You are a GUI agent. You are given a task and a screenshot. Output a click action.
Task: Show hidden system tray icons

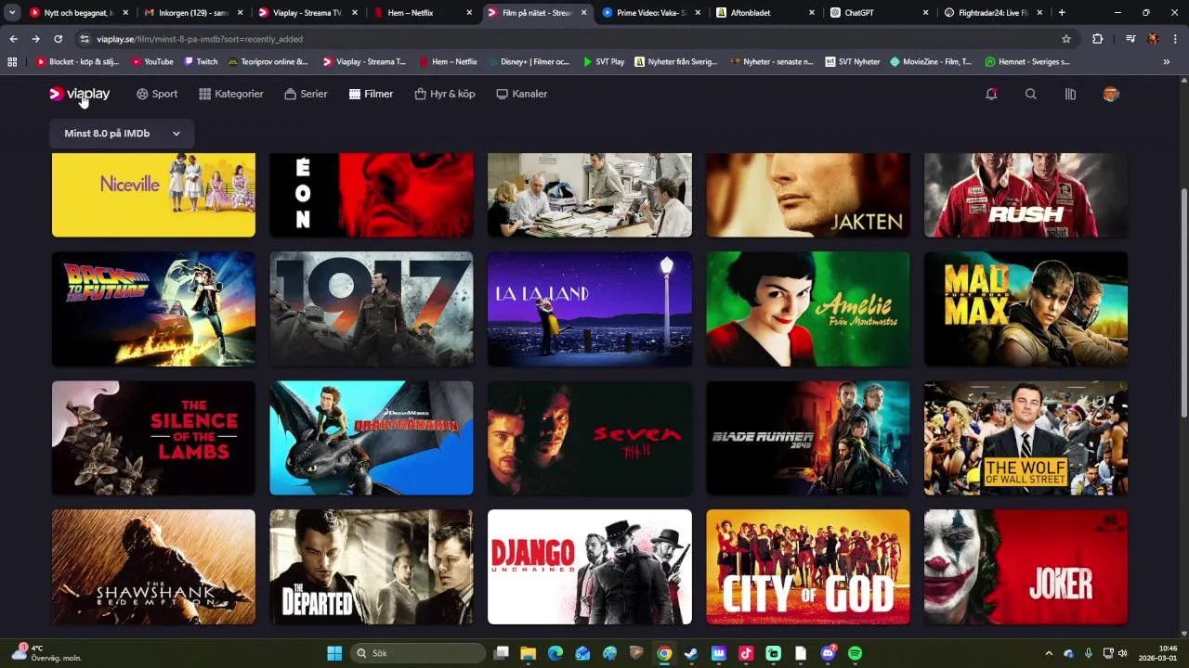tap(1049, 653)
